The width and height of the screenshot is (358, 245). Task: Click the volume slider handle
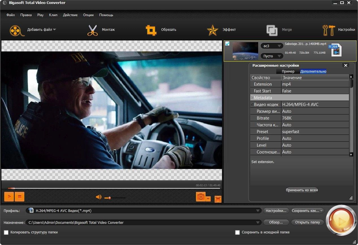click(x=109, y=198)
